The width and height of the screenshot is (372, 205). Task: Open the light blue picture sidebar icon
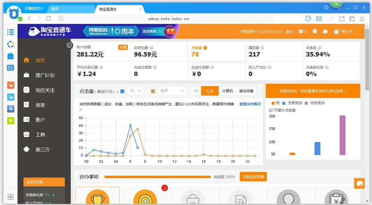(11, 97)
